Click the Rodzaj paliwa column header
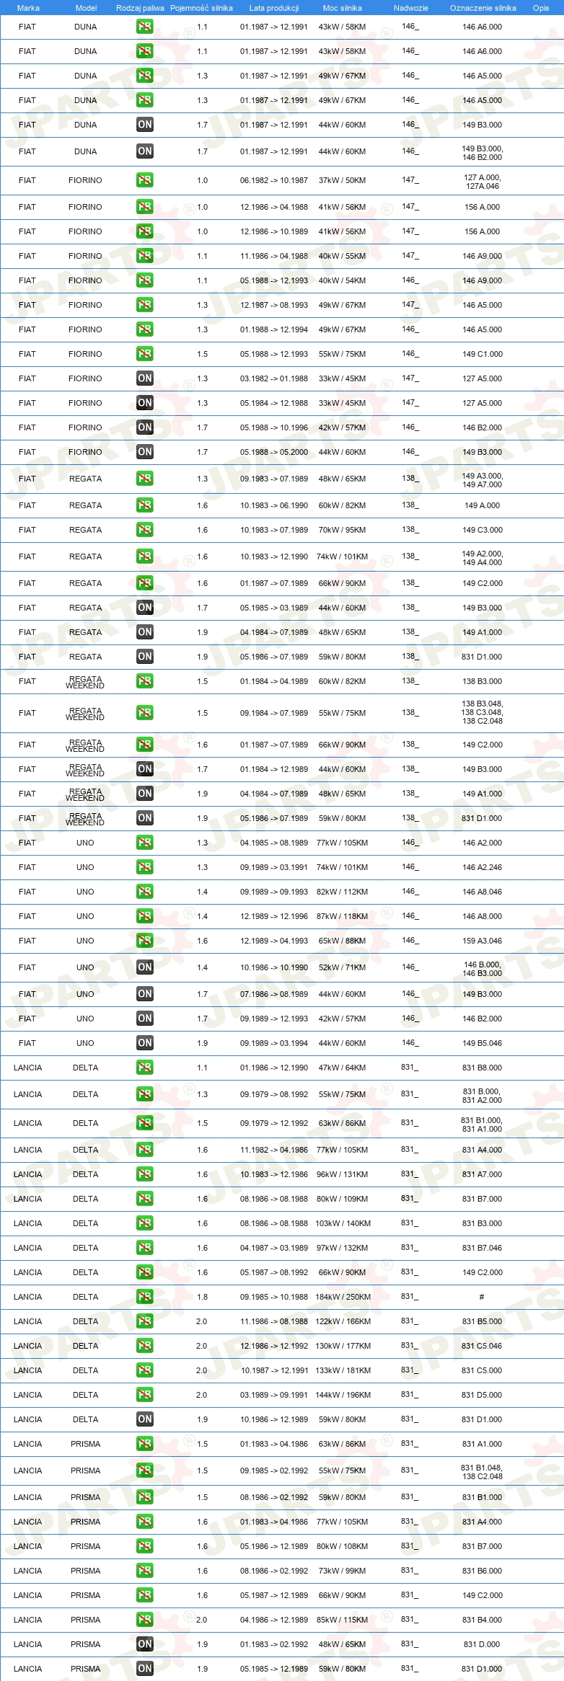This screenshot has height=1681, width=564. click(x=140, y=8)
